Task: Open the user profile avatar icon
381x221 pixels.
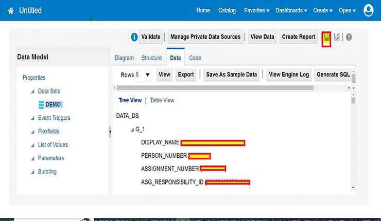Action: click(369, 10)
